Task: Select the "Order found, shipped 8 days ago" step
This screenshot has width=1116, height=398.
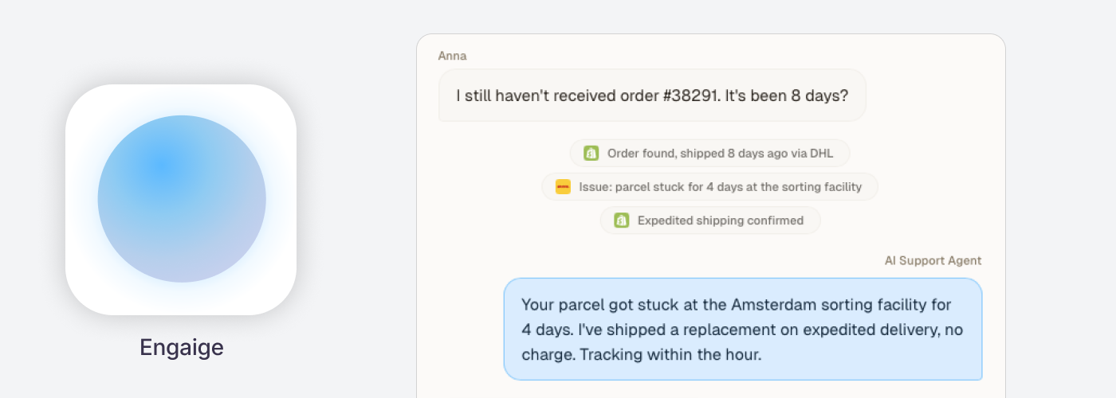Action: [x=709, y=154]
